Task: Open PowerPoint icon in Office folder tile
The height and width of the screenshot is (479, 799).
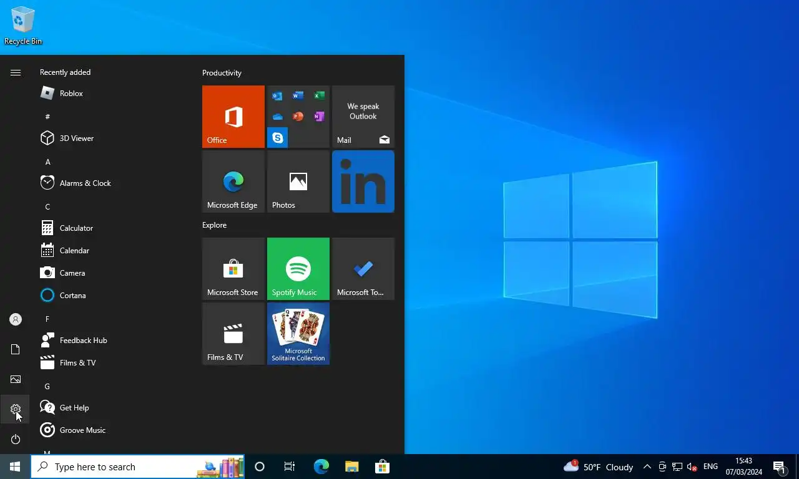Action: 298,117
